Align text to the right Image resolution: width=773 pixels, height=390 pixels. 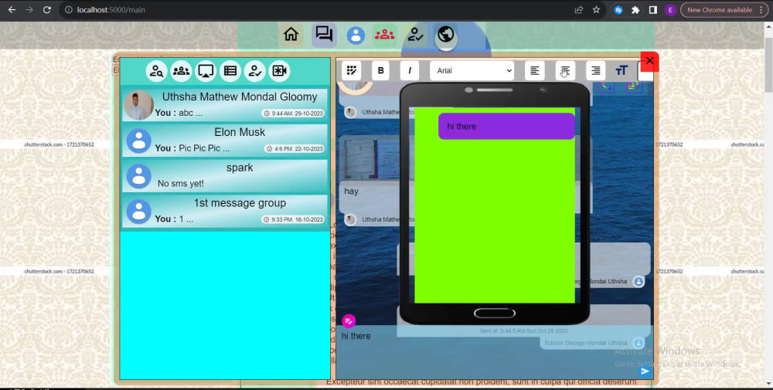[x=595, y=70]
